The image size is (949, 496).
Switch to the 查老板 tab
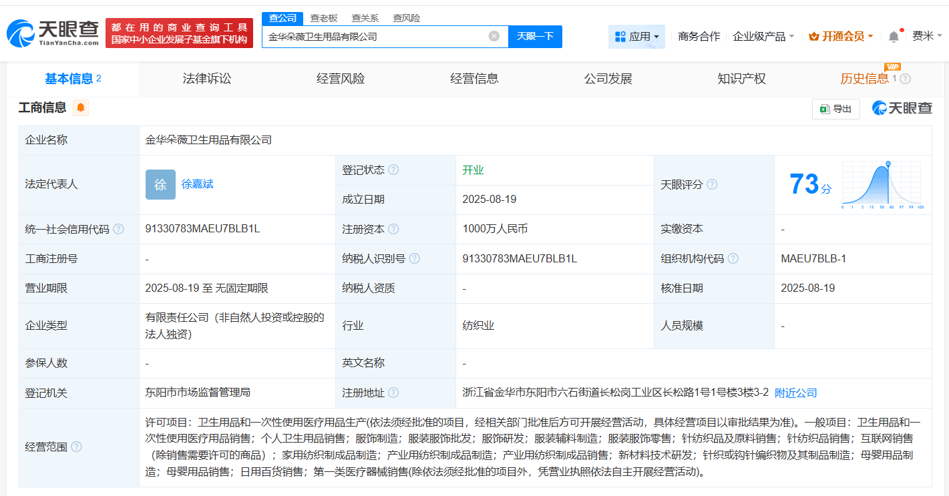(325, 18)
